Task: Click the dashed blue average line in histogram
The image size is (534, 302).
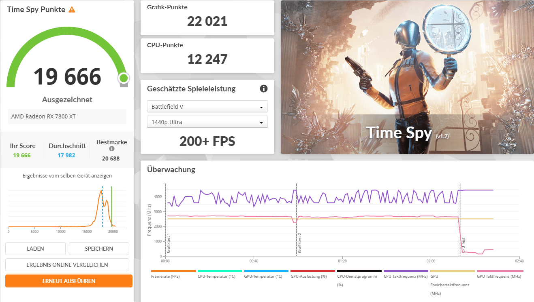Action: point(103,207)
